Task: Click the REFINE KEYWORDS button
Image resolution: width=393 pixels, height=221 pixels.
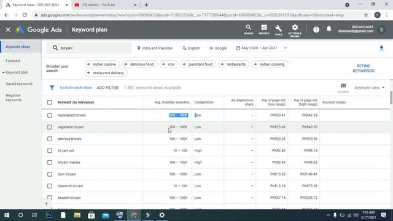Action: (363, 68)
